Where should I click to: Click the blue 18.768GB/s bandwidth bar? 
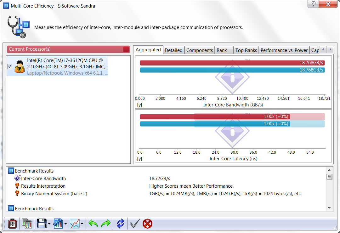[232, 70]
